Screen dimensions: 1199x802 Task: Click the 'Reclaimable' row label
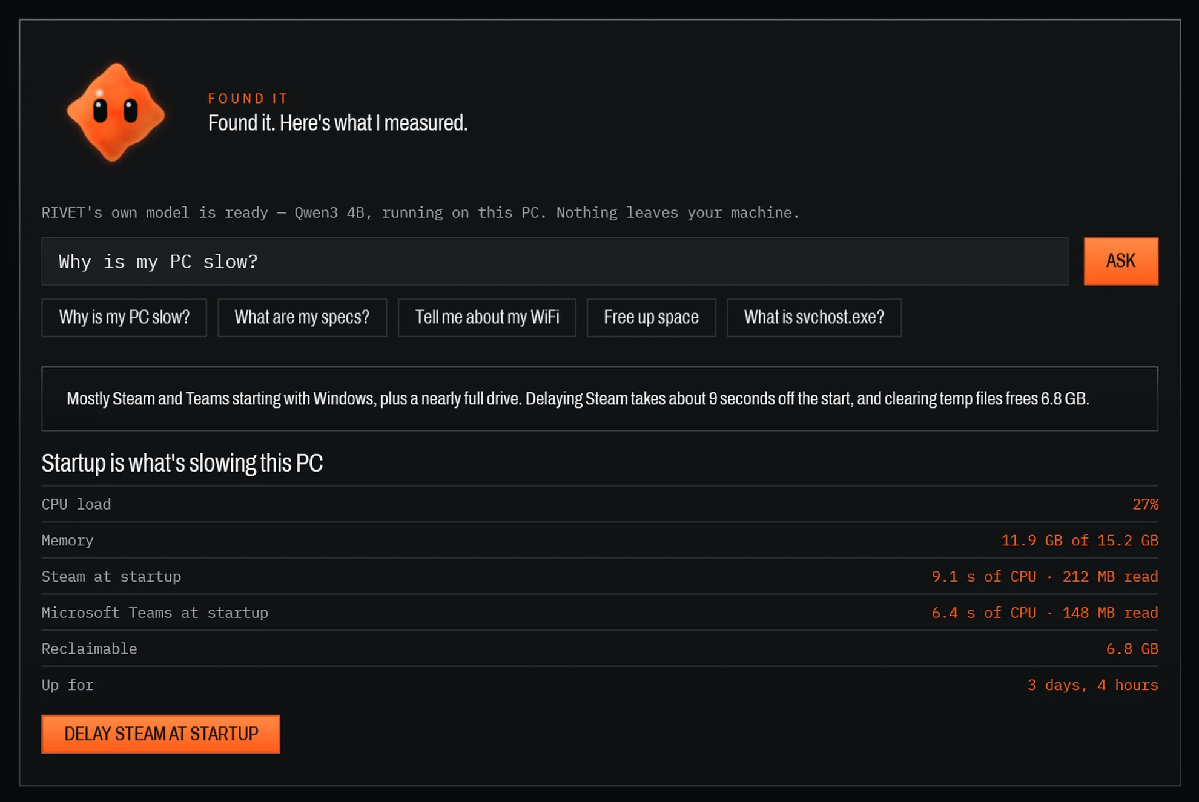[x=90, y=649]
